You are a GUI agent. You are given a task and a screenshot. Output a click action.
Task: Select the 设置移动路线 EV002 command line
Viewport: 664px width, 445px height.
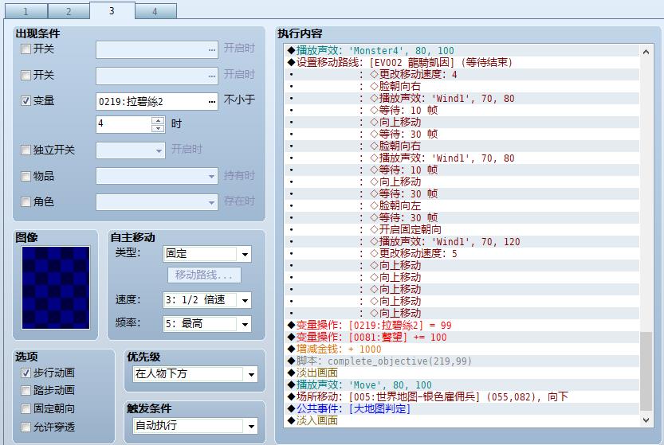(x=462, y=63)
